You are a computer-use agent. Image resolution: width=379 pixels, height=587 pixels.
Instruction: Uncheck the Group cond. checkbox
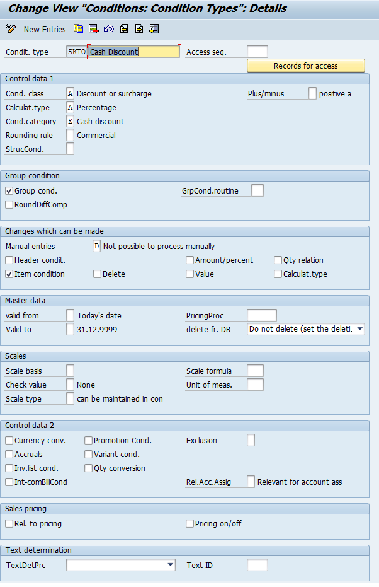(9, 191)
